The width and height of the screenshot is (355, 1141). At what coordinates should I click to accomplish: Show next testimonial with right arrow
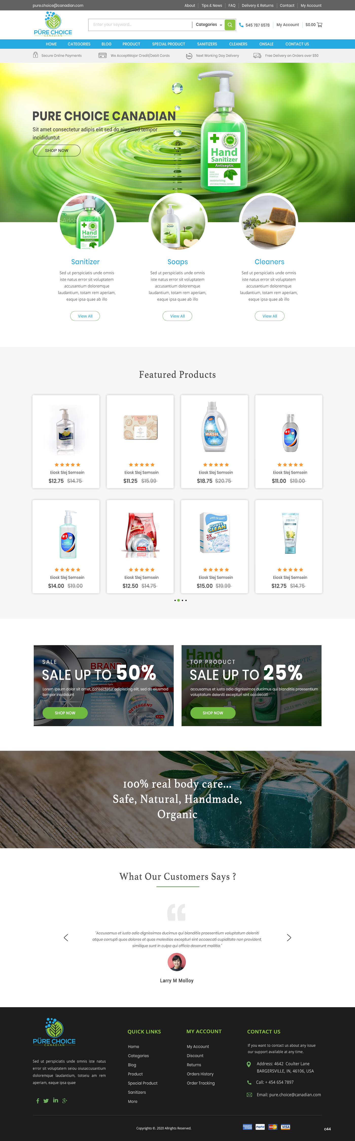[289, 937]
